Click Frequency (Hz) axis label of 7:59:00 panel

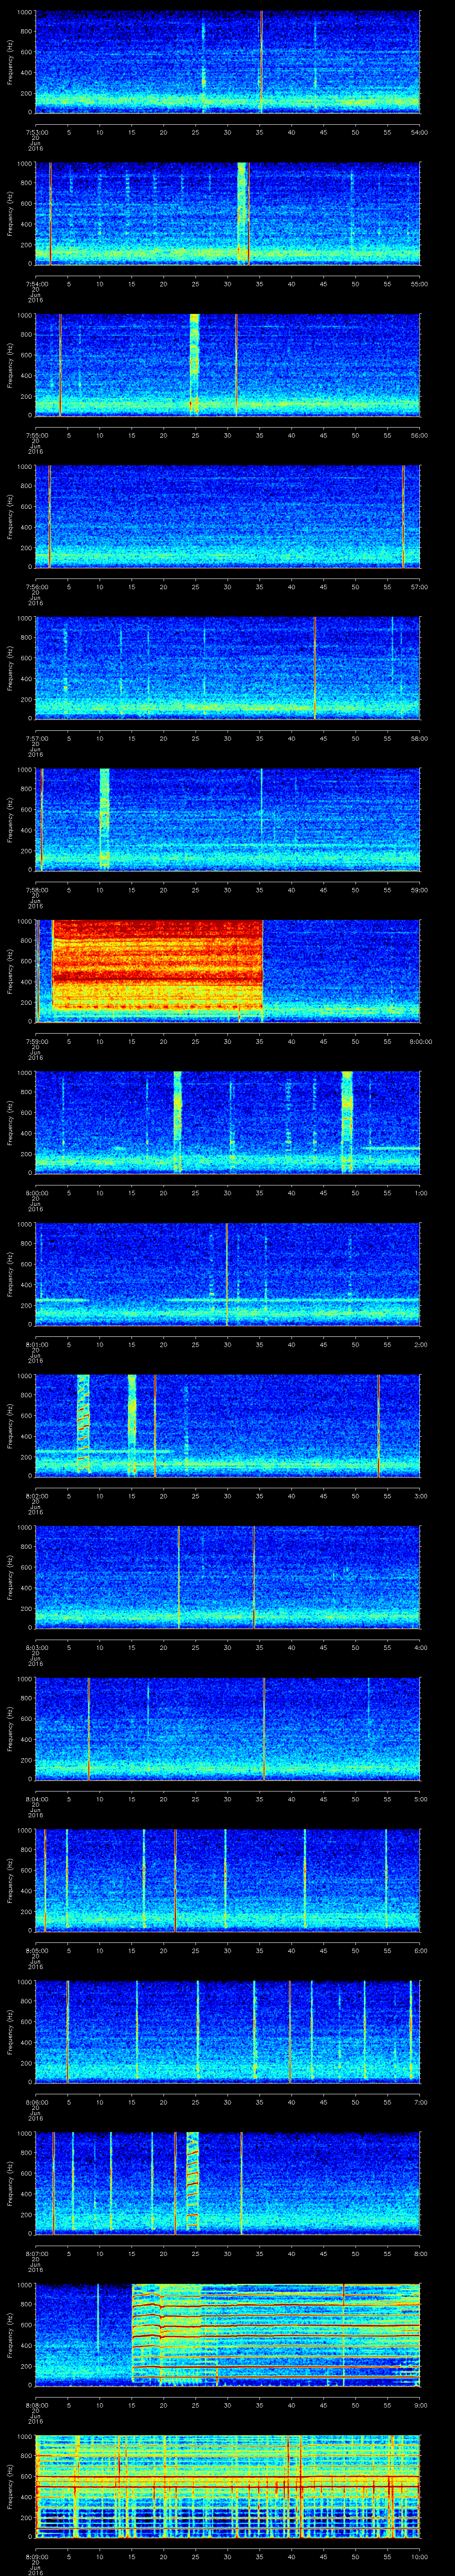point(10,971)
